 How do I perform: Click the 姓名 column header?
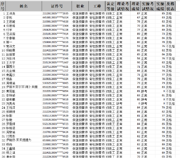click(24, 6)
